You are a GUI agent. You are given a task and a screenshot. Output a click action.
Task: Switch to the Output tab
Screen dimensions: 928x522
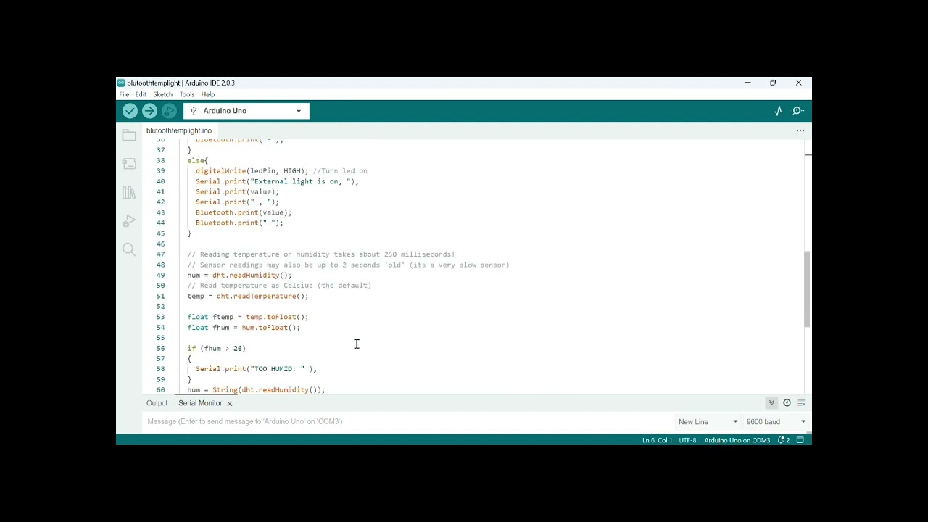pos(157,403)
